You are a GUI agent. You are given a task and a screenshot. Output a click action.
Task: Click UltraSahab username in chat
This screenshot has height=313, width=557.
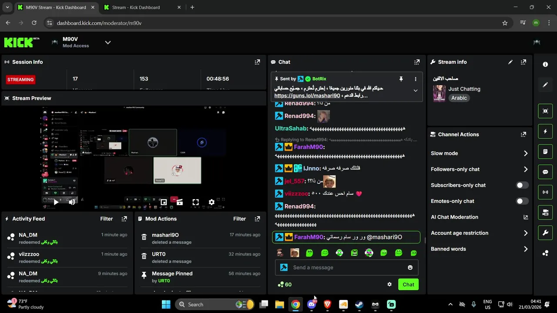tap(292, 129)
